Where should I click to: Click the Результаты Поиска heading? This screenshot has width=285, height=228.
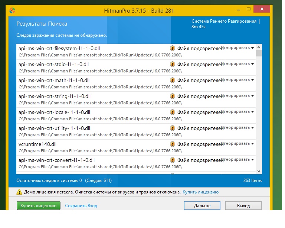click(x=42, y=24)
